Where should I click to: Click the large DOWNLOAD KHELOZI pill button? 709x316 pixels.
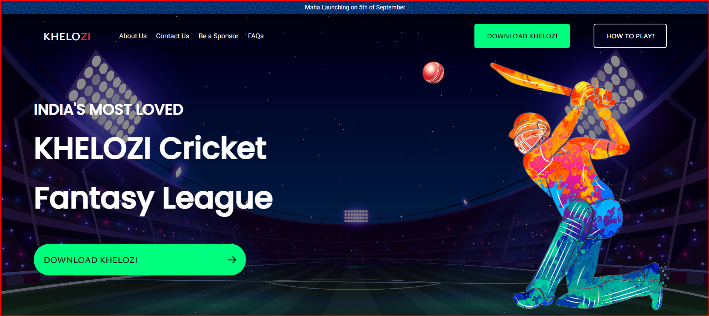140,260
